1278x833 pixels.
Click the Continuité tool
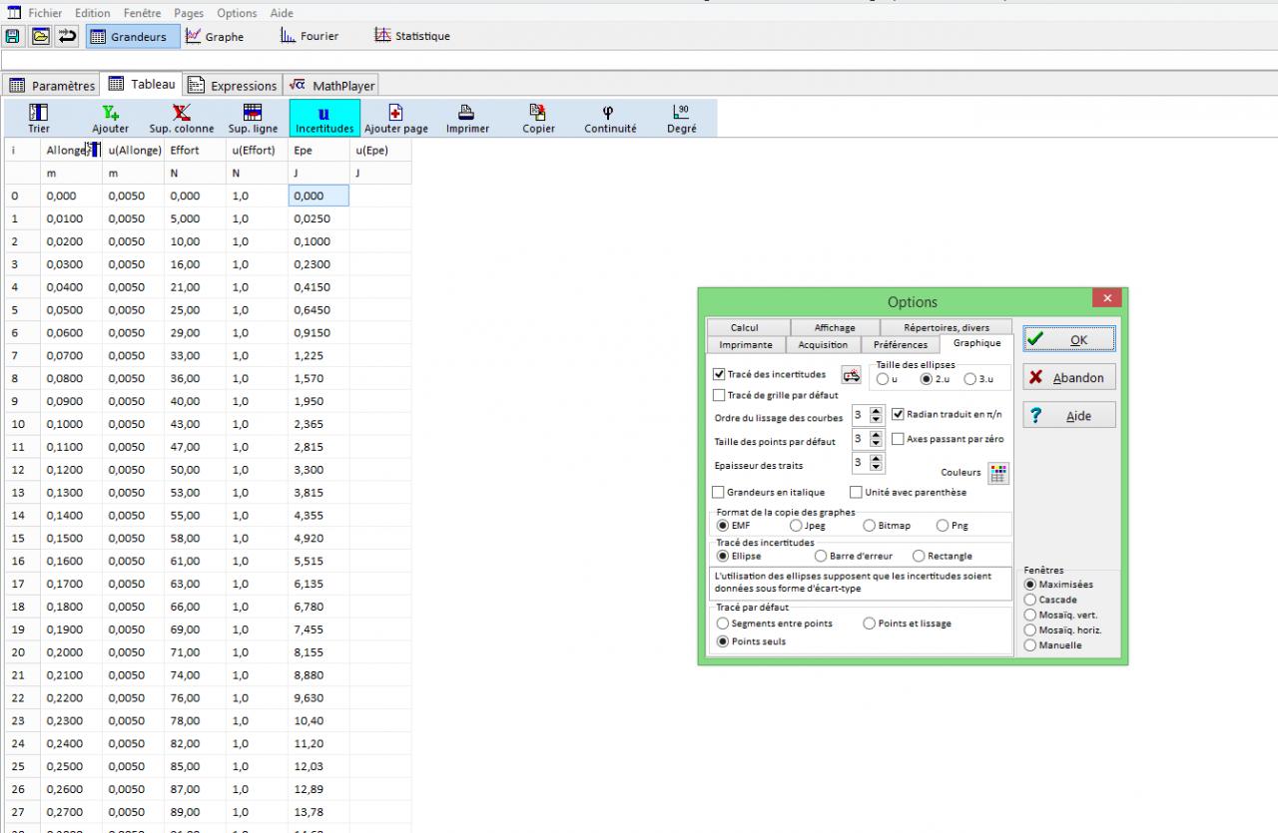(610, 119)
